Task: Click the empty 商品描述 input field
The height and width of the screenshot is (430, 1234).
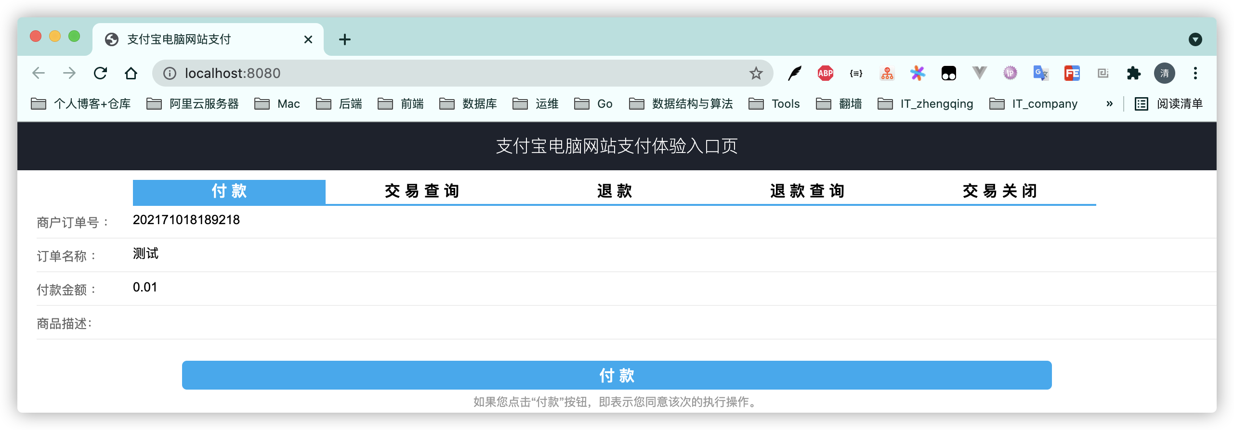Action: coord(674,322)
